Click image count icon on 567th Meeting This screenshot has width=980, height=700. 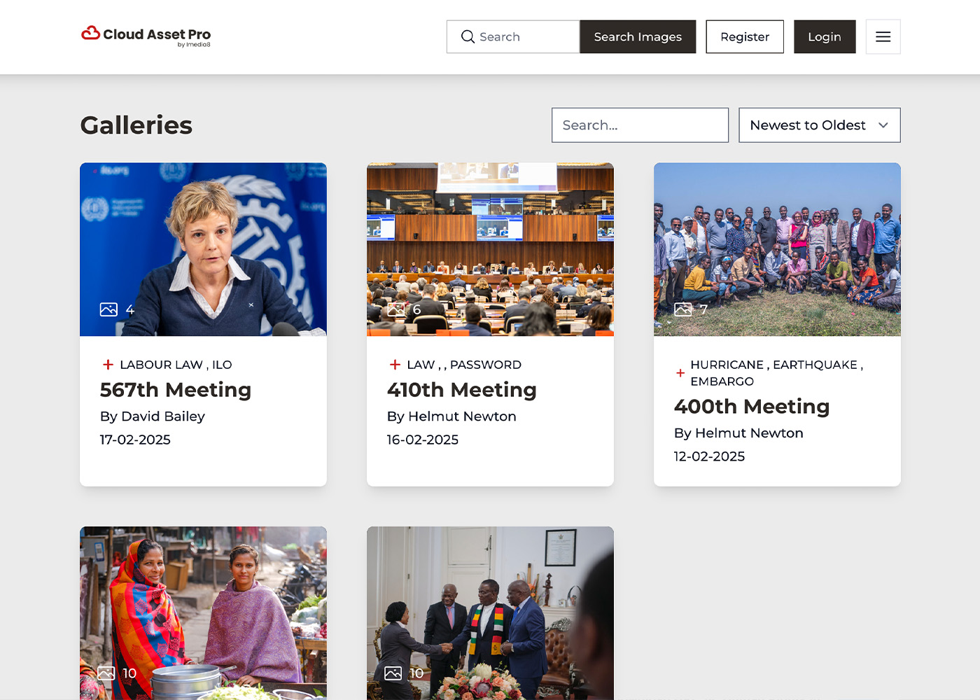coord(108,309)
